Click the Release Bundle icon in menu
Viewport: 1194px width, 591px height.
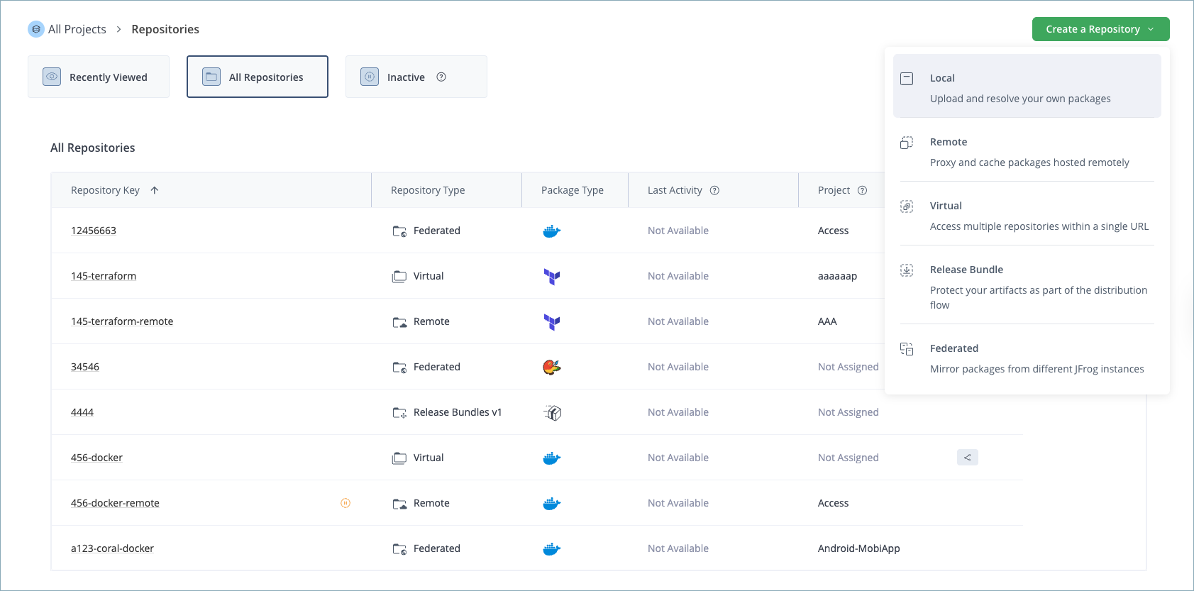pos(907,270)
